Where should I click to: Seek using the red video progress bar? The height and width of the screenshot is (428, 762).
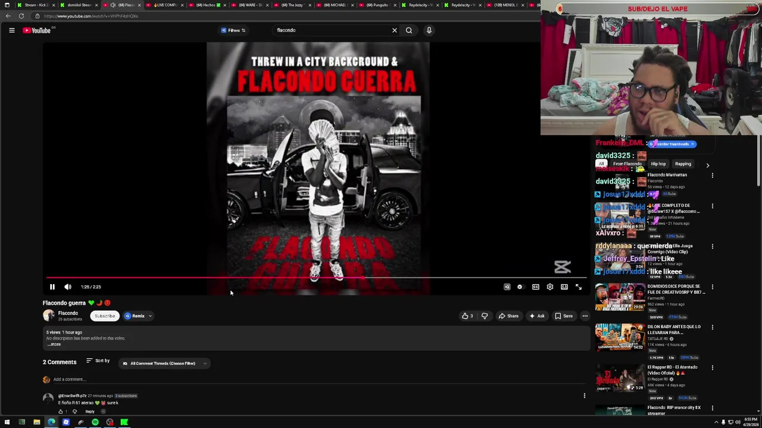[x=316, y=278]
